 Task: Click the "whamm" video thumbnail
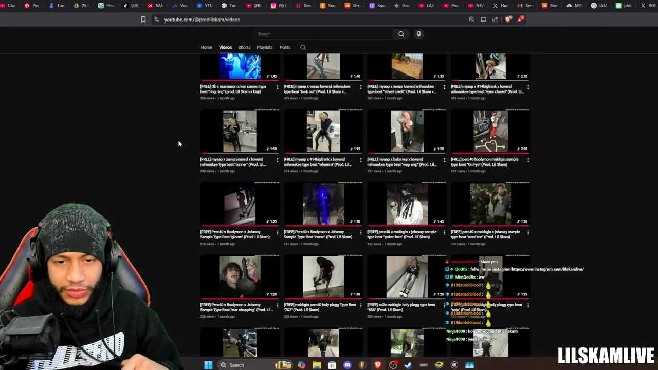point(323,131)
